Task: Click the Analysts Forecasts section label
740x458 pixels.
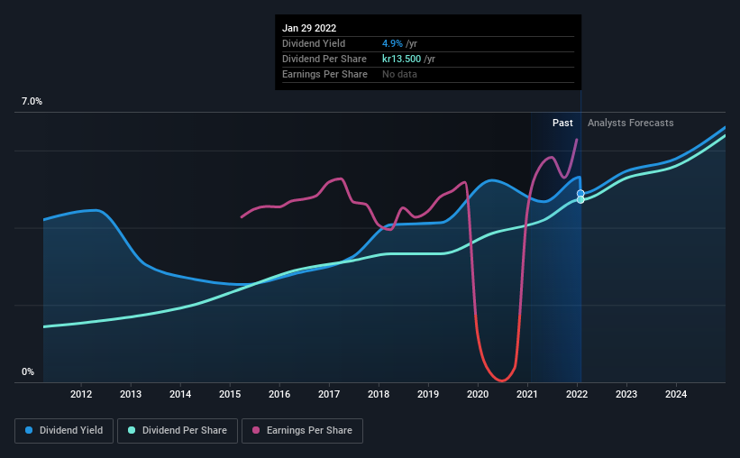Action: 631,123
